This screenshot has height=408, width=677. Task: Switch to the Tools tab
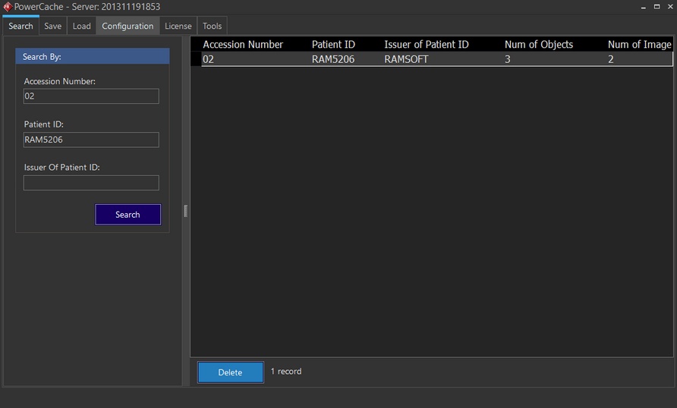(x=212, y=26)
